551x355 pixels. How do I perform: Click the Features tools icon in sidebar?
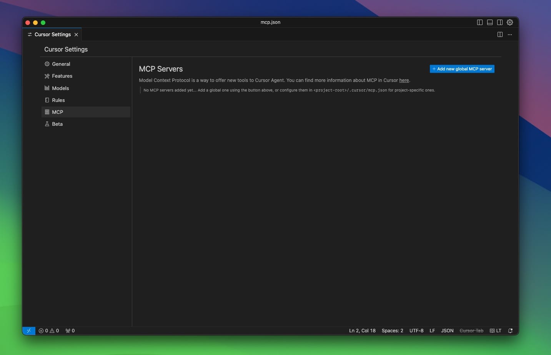coord(47,76)
